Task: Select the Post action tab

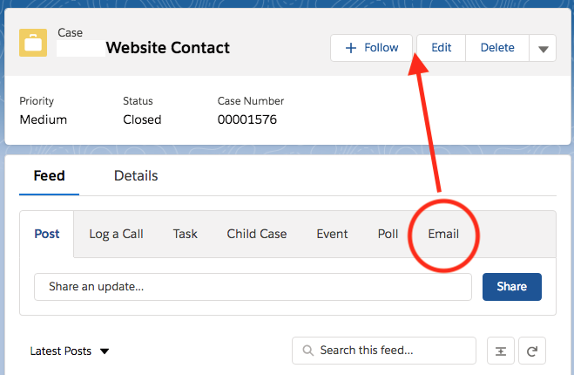Action: (x=47, y=234)
